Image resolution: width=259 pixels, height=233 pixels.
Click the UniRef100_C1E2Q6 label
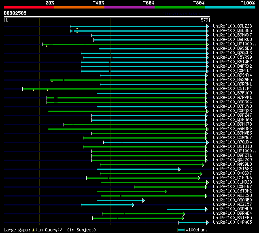click(232, 178)
